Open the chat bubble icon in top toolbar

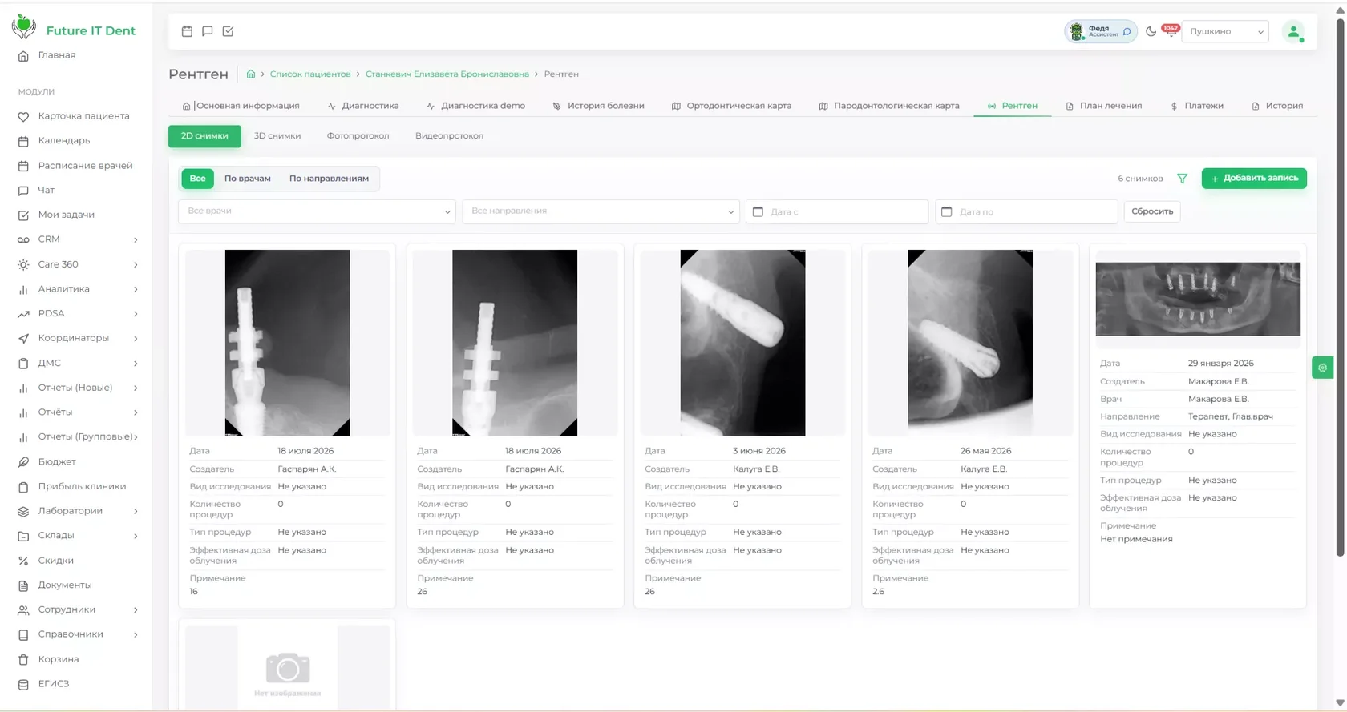click(208, 31)
